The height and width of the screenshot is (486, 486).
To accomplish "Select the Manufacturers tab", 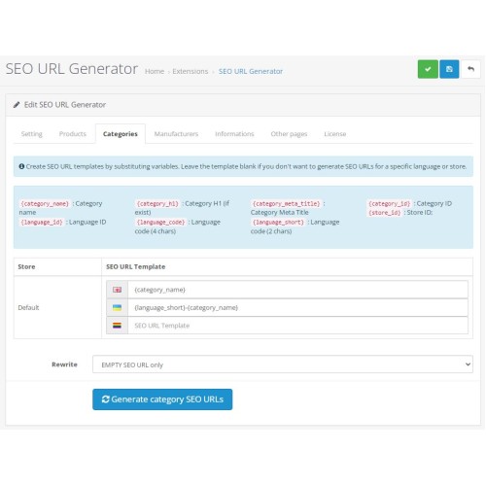I will (x=176, y=134).
